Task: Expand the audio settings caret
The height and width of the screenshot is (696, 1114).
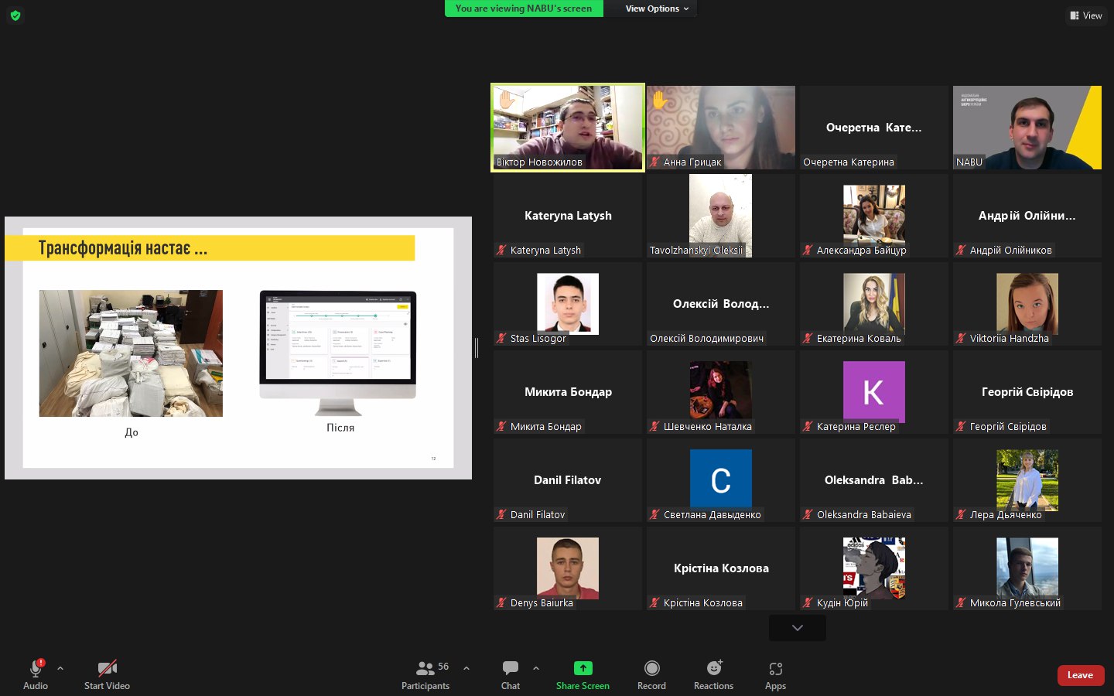Action: pos(60,668)
